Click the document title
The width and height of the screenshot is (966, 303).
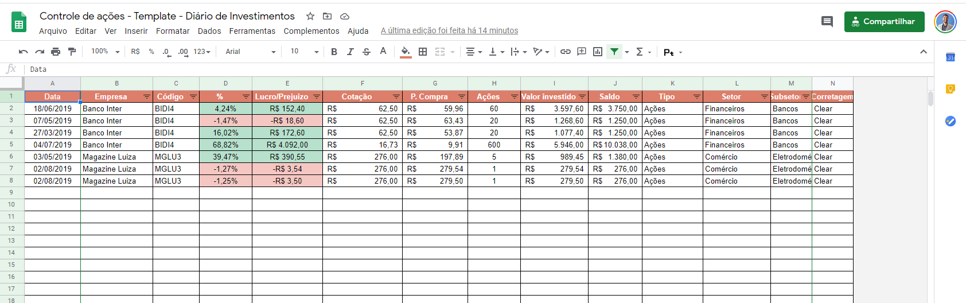click(x=167, y=16)
